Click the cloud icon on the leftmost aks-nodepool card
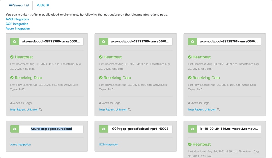The height and width of the screenshot is (158, 272). (x=15, y=42)
